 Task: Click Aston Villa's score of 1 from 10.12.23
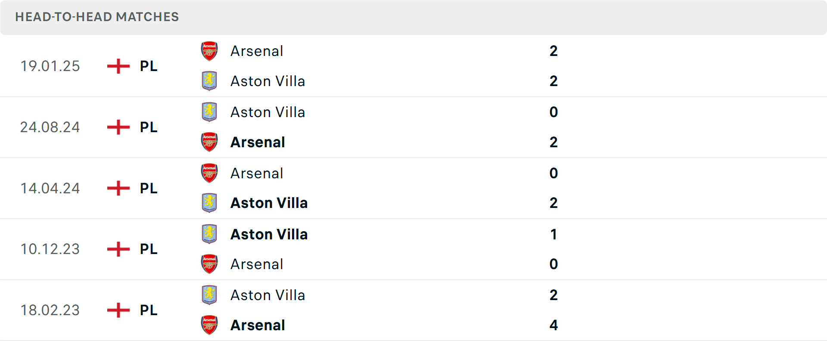(553, 234)
